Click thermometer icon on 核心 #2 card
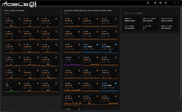The image size is (182, 112). [x=38, y=18]
